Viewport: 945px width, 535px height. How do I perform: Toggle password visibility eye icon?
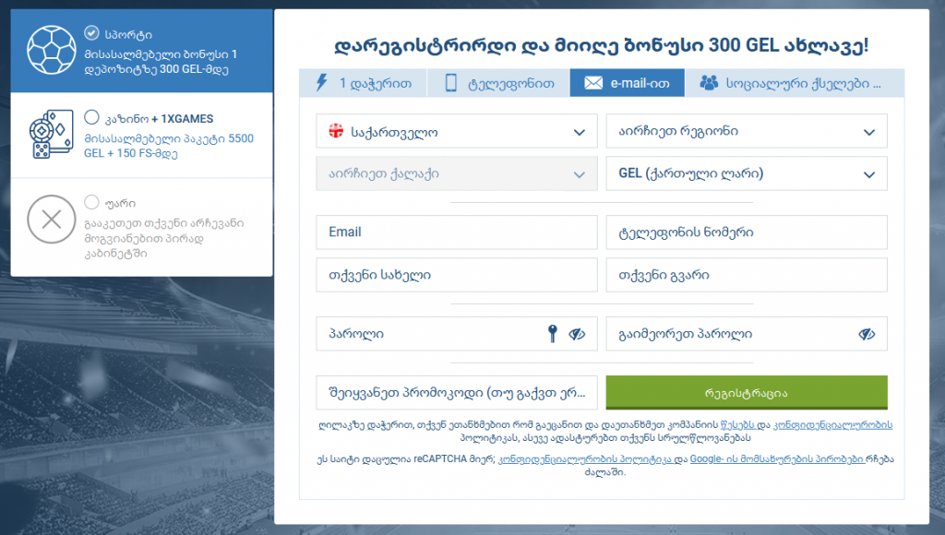pyautogui.click(x=578, y=334)
